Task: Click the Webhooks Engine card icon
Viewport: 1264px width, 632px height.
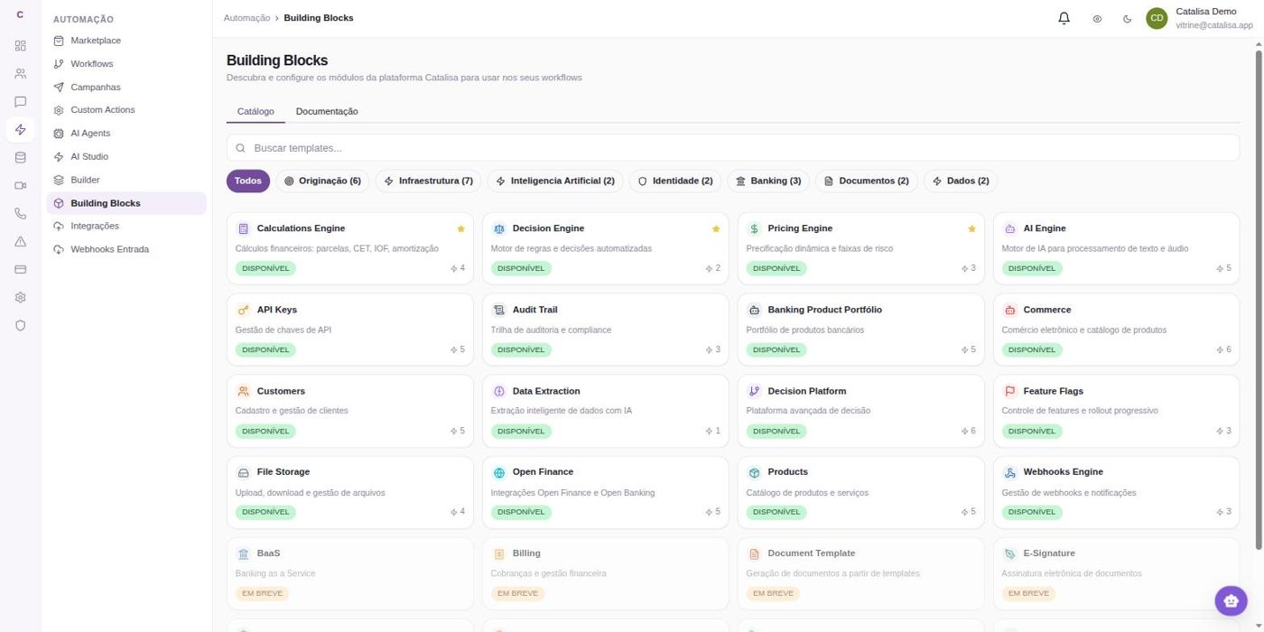Action: click(1009, 472)
